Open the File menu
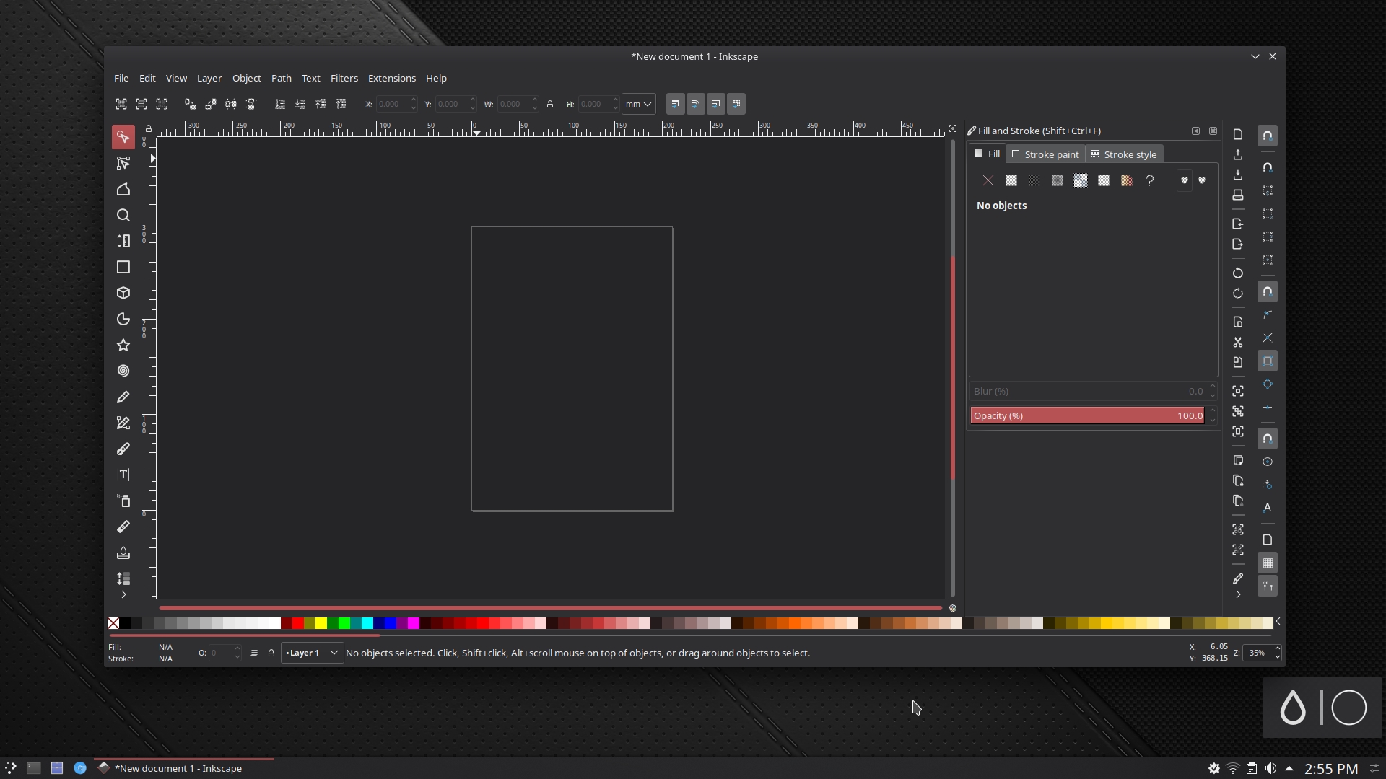The width and height of the screenshot is (1386, 779). click(121, 79)
